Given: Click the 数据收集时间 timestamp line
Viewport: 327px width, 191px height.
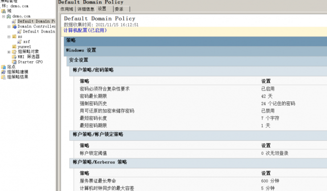Looking at the screenshot, I should [x=101, y=25].
